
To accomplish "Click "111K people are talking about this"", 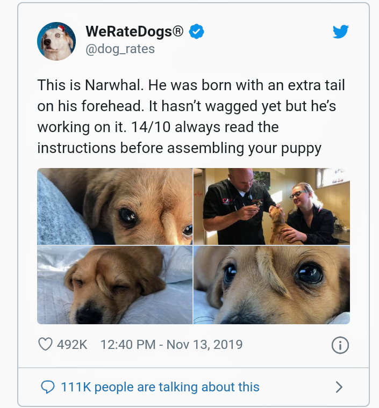I will point(160,387).
